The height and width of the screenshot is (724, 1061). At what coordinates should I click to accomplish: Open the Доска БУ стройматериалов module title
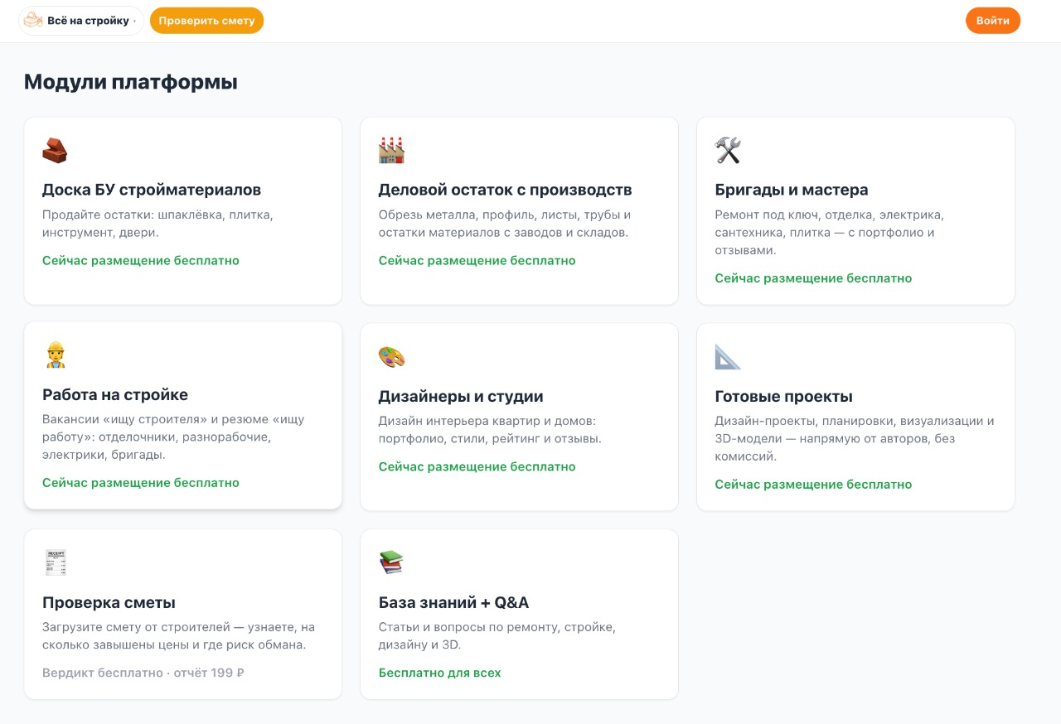152,190
